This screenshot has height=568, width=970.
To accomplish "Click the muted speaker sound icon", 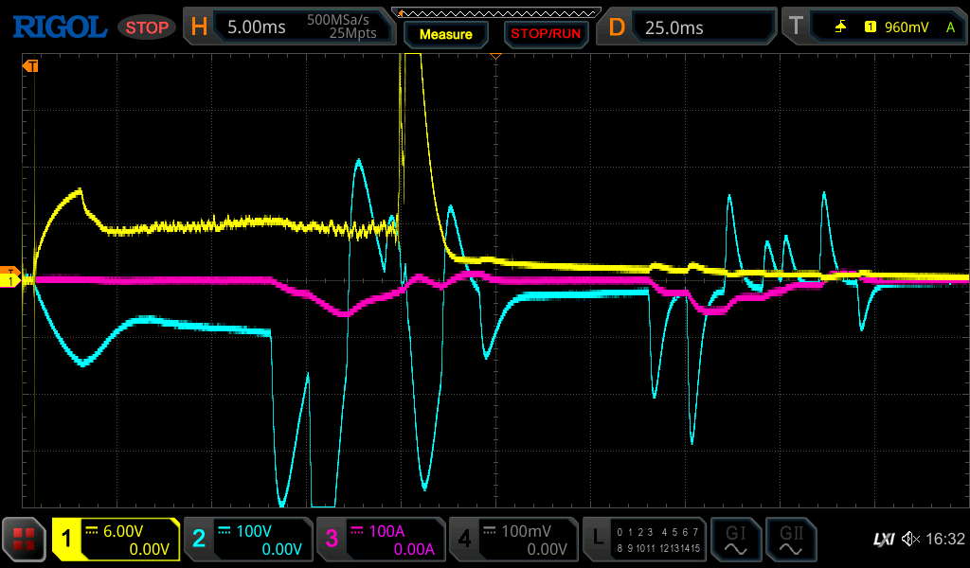I will point(911,540).
